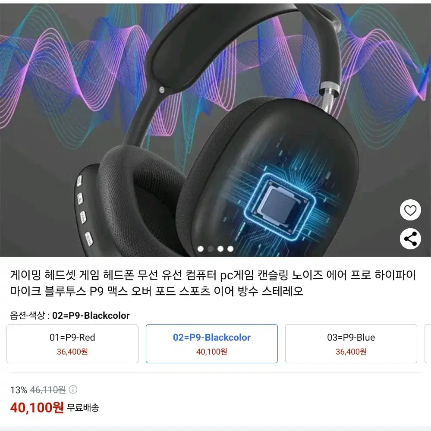Screen dimensions: 431x431
Task: Click the 옵션-색상 option label
Action: [x=27, y=315]
